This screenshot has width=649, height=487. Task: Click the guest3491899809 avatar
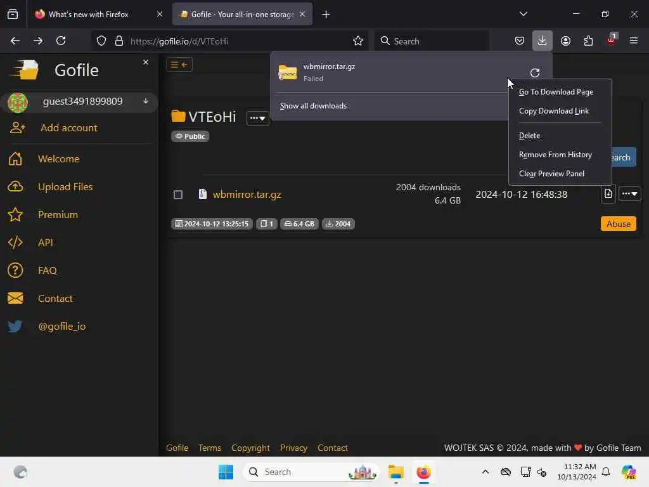[x=17, y=102]
